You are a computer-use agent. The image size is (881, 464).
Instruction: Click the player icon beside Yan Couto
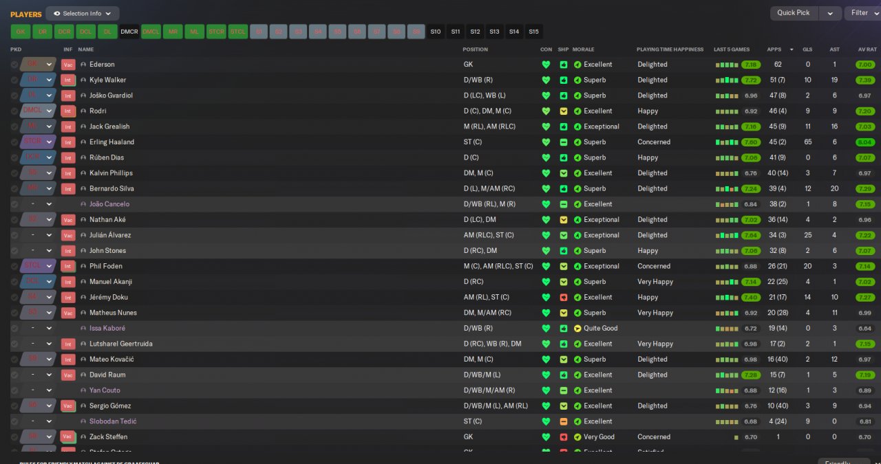point(83,390)
